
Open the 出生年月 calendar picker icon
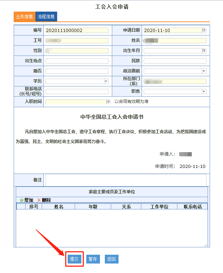[204, 51]
